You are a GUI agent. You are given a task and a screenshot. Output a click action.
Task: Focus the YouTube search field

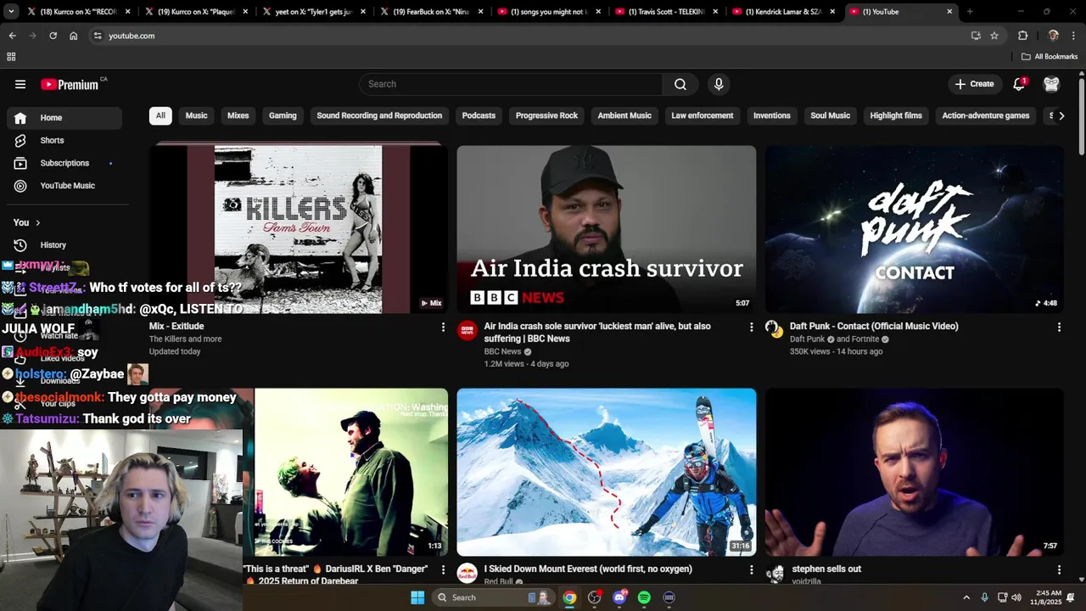512,84
